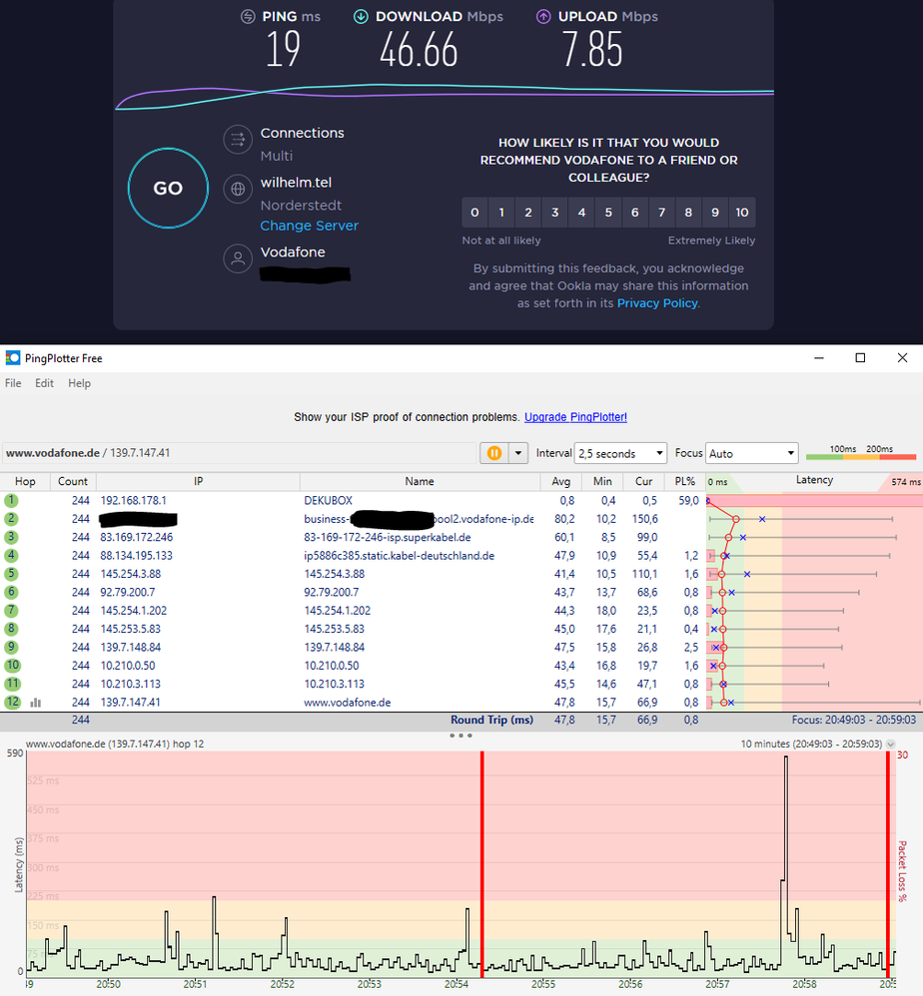Select DEKUBOX host name
Screen dimensions: 923x996
coord(328,501)
